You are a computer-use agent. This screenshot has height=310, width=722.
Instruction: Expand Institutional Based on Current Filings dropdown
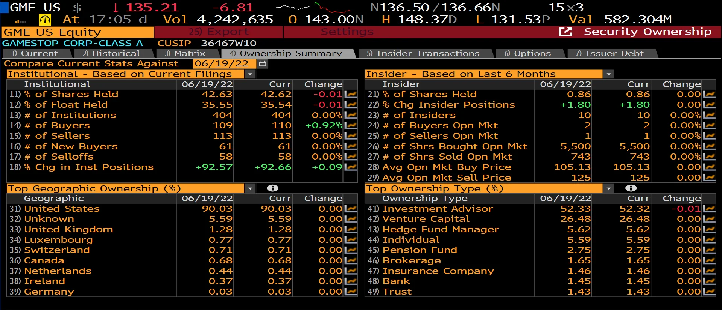point(250,74)
